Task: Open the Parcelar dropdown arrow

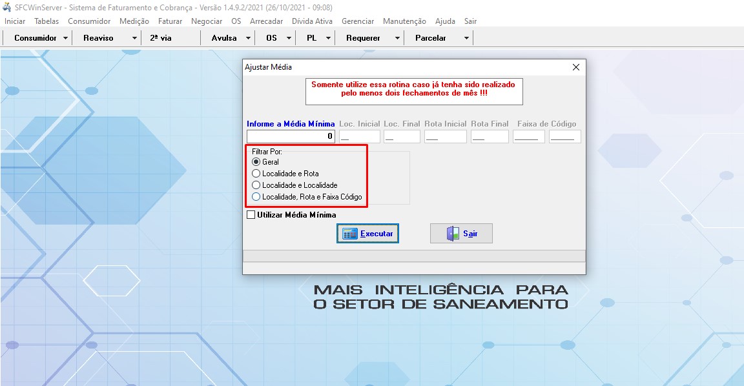Action: 466,38
